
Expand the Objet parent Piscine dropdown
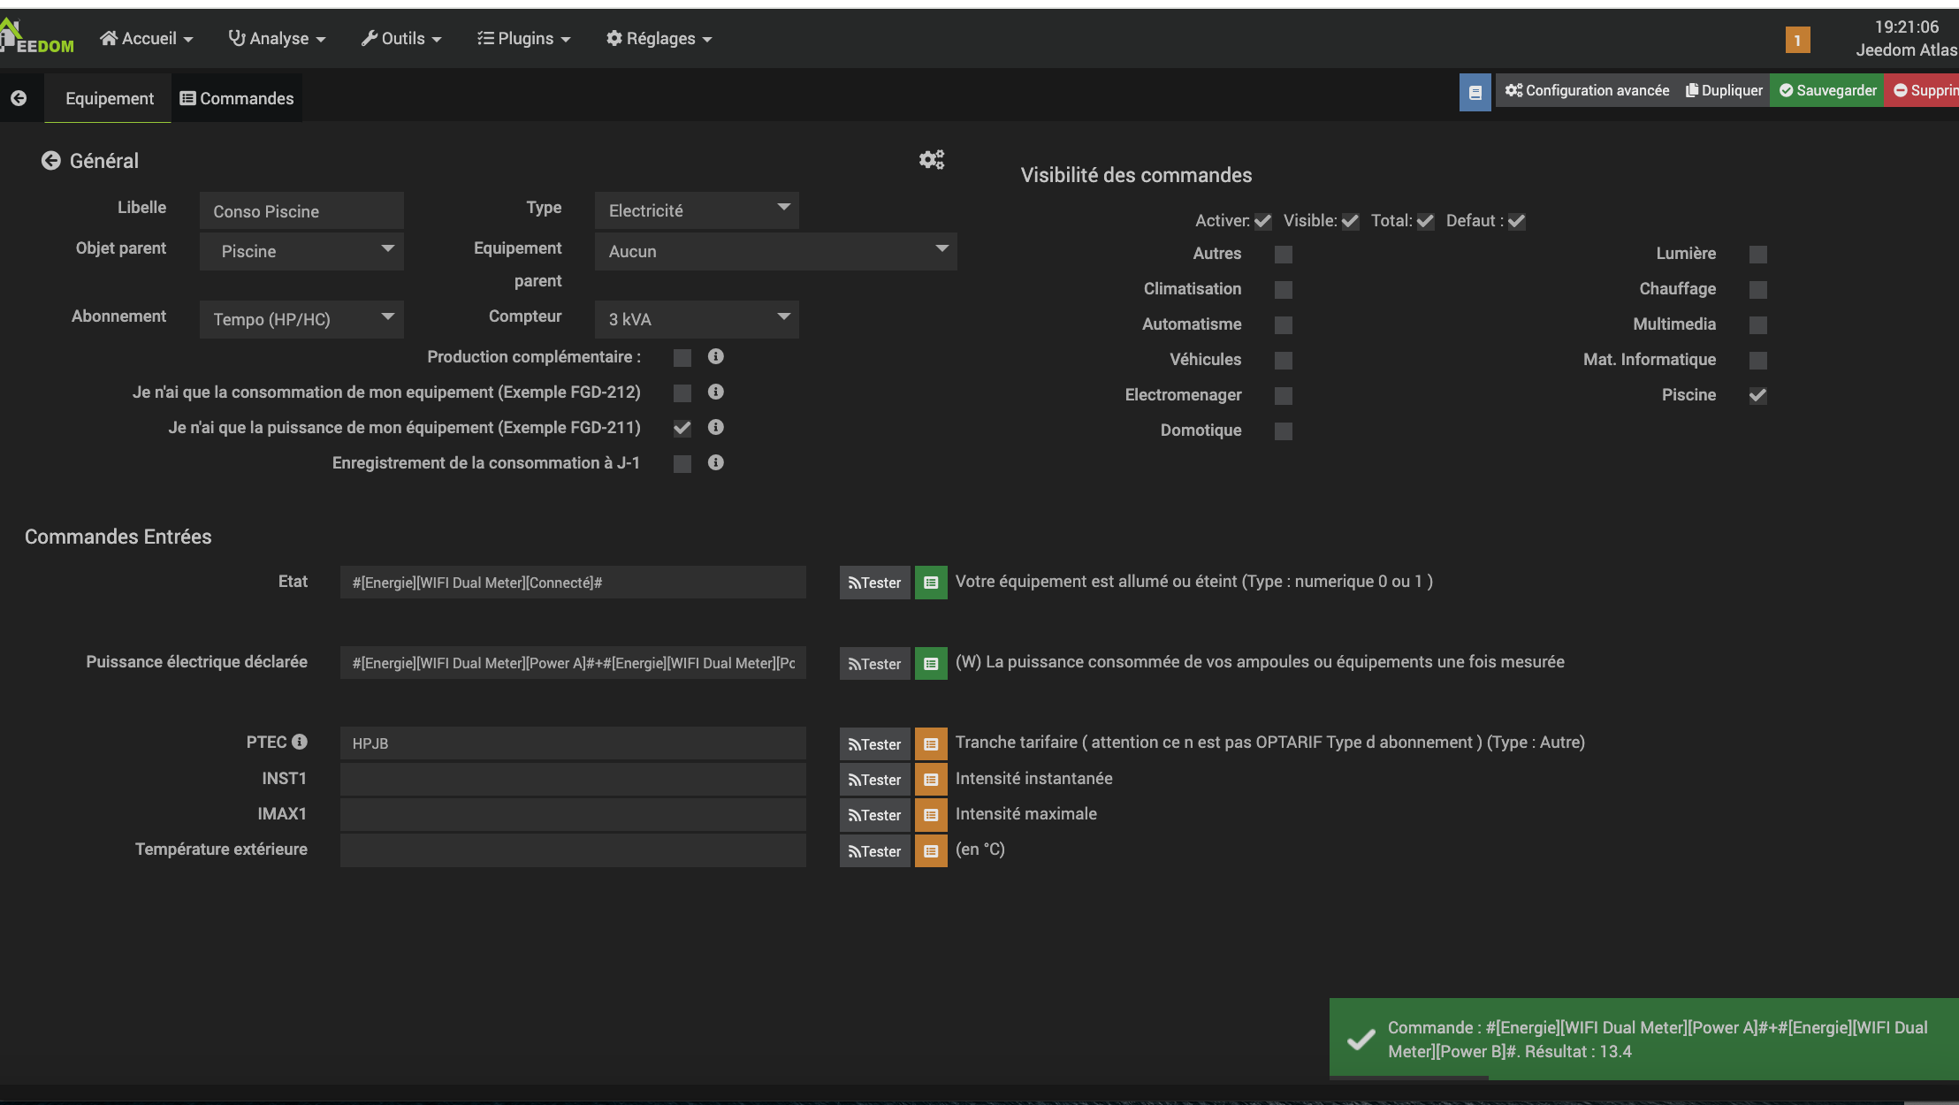[301, 251]
